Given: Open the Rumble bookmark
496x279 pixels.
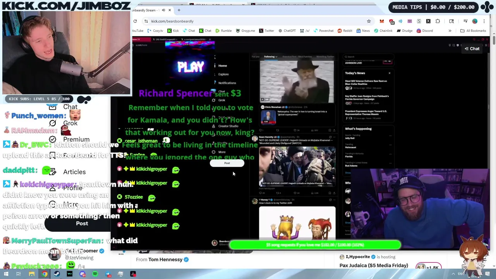Looking at the screenshot, I should pyautogui.click(x=223, y=31).
